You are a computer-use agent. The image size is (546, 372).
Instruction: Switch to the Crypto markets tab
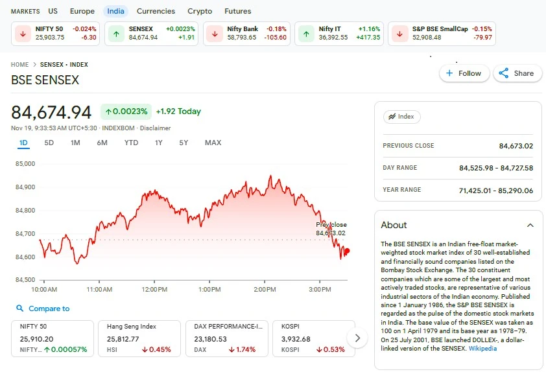click(200, 11)
